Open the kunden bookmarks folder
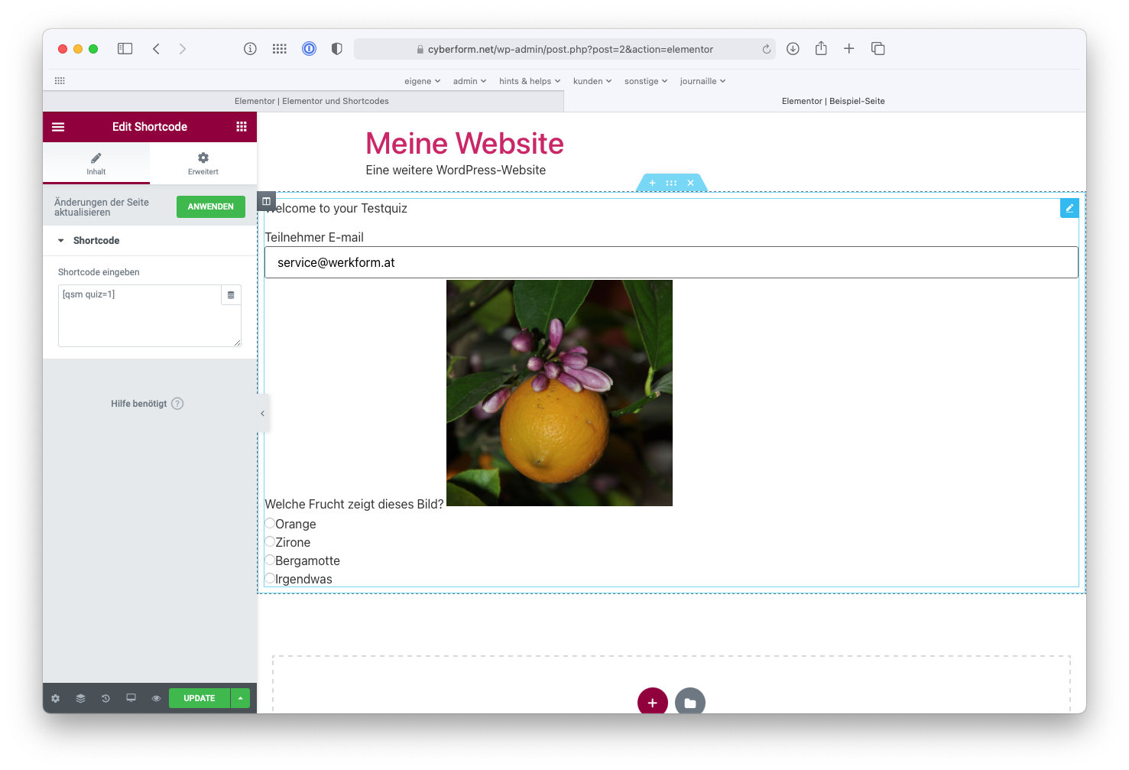The image size is (1129, 770). (592, 81)
